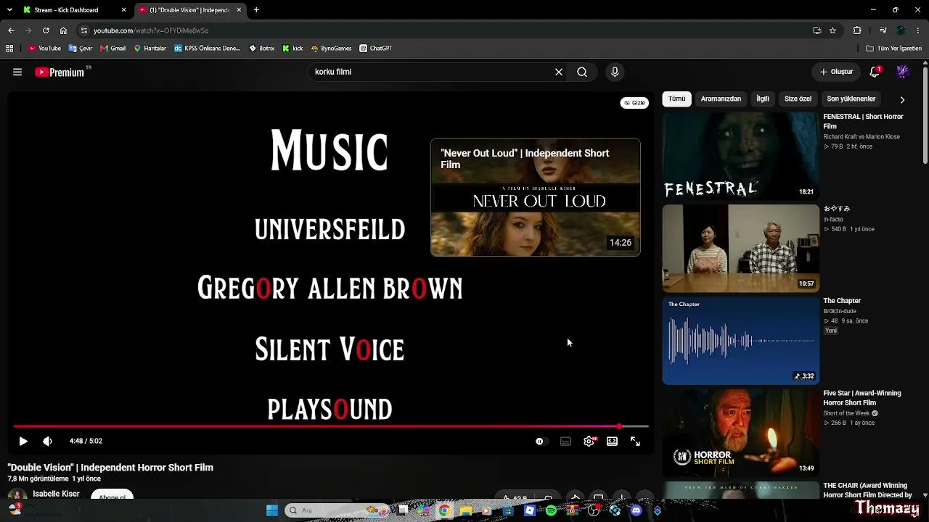Visit the 'Short of the Week' channel name
Viewport: 929px width, 522px height.
pyautogui.click(x=846, y=413)
